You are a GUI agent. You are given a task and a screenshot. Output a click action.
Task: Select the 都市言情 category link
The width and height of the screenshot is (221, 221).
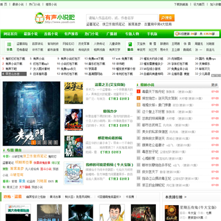53,50
